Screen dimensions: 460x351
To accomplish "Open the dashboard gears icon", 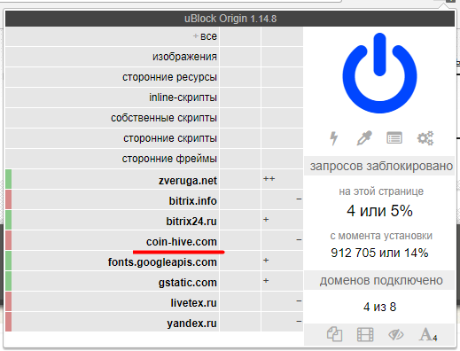I will coord(425,138).
